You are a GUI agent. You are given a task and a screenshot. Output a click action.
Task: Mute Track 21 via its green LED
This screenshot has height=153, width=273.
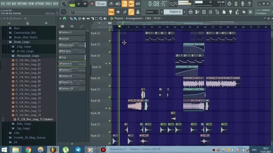[x=110, y=132]
